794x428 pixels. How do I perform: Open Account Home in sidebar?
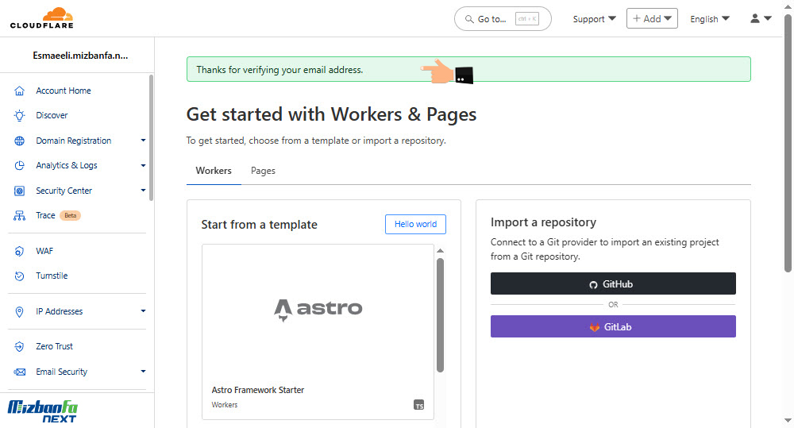coord(64,91)
